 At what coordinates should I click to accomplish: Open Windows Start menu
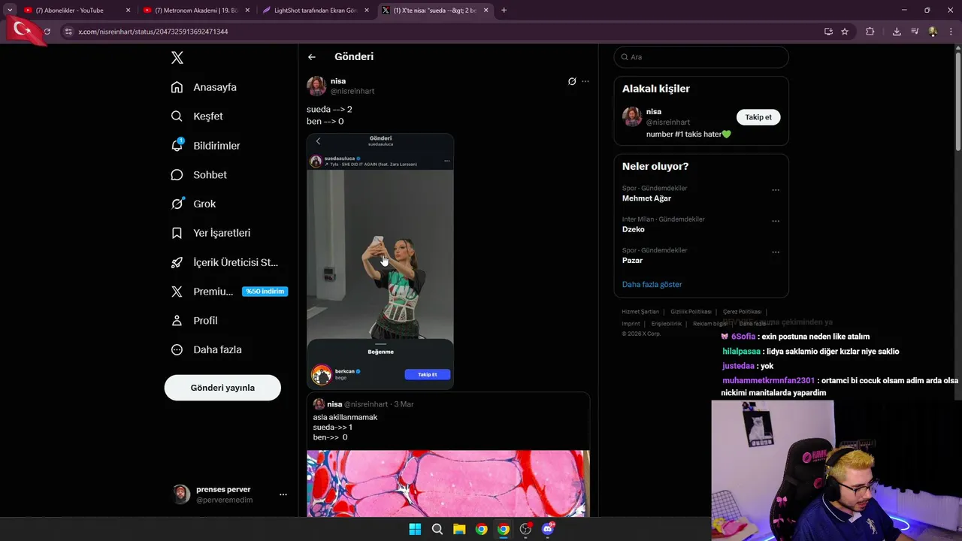tap(415, 529)
